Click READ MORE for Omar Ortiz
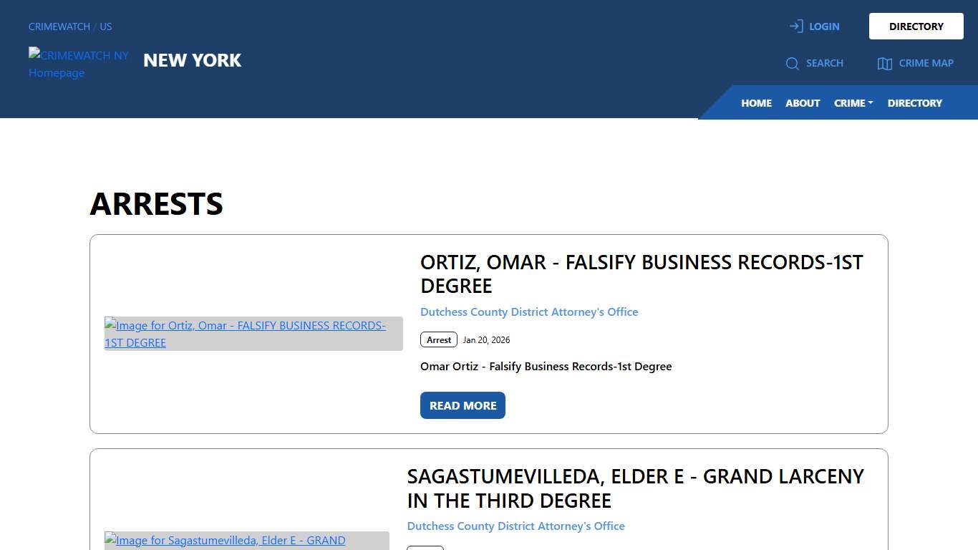978x550 pixels. point(463,405)
